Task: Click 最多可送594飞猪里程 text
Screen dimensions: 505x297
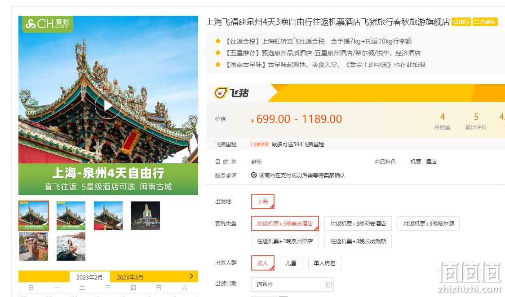Action: coord(297,144)
